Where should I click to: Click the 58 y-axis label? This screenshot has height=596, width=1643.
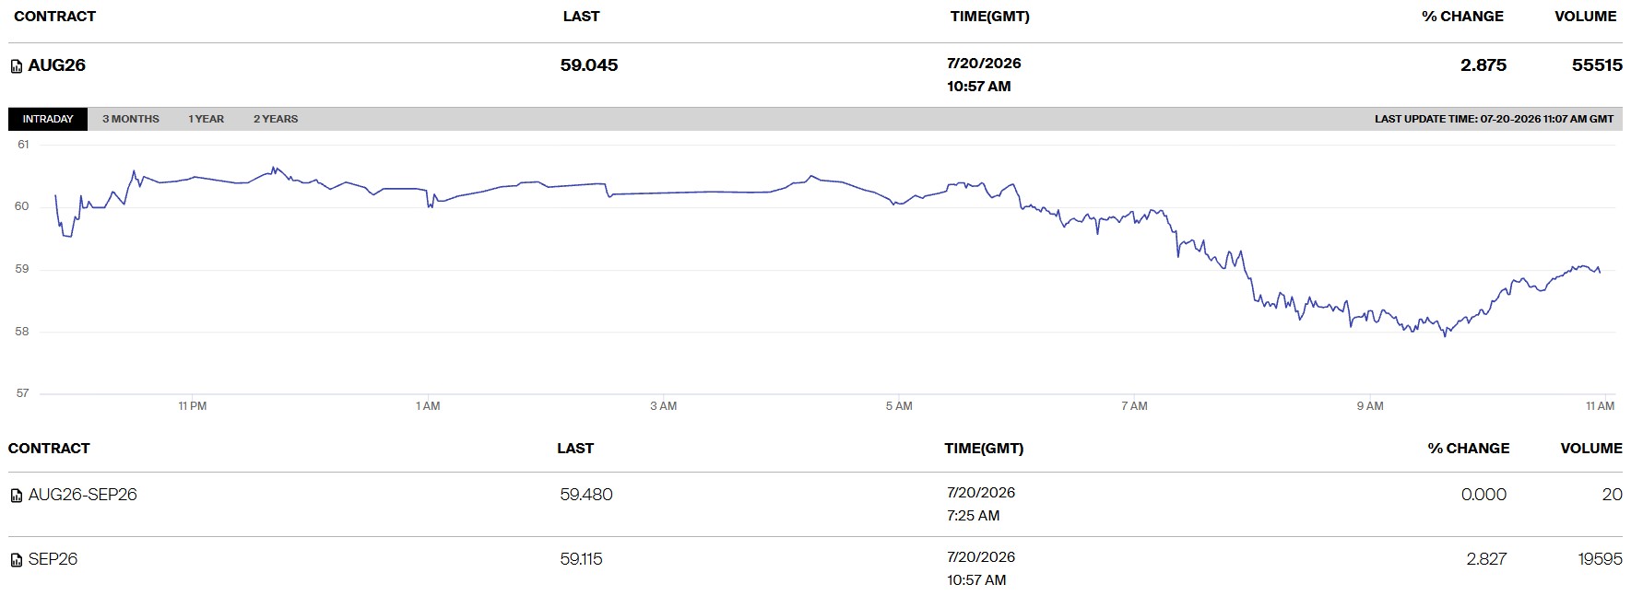point(22,332)
